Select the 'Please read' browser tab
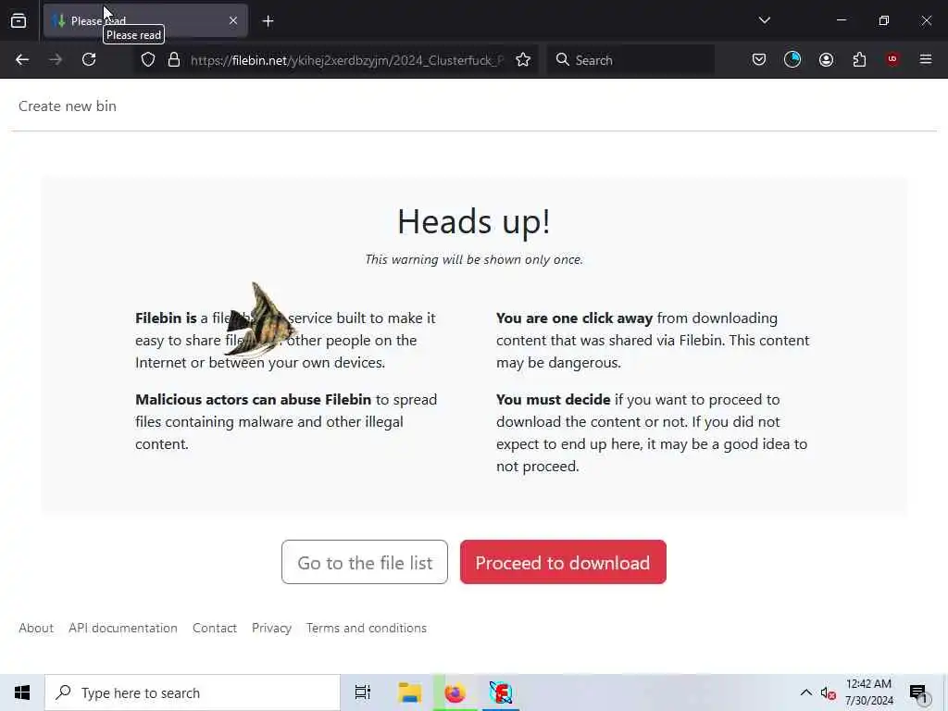The image size is (948, 711). tap(145, 21)
